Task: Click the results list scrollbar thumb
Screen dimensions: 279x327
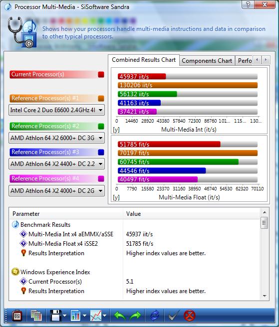Action: click(x=265, y=223)
